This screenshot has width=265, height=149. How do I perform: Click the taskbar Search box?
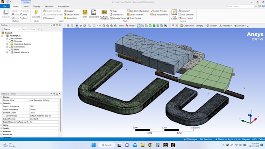107,145
